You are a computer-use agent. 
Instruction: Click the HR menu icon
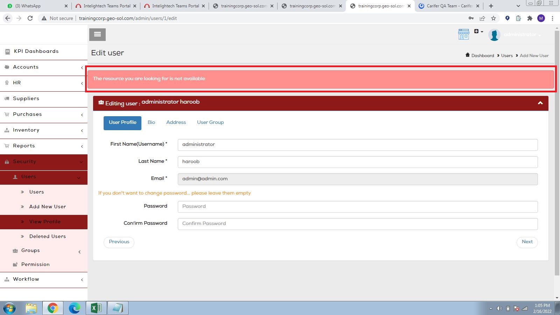click(x=7, y=83)
